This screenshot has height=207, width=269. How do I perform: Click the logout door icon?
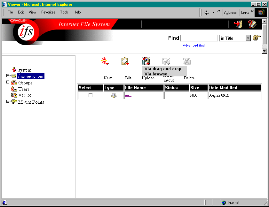click(238, 24)
